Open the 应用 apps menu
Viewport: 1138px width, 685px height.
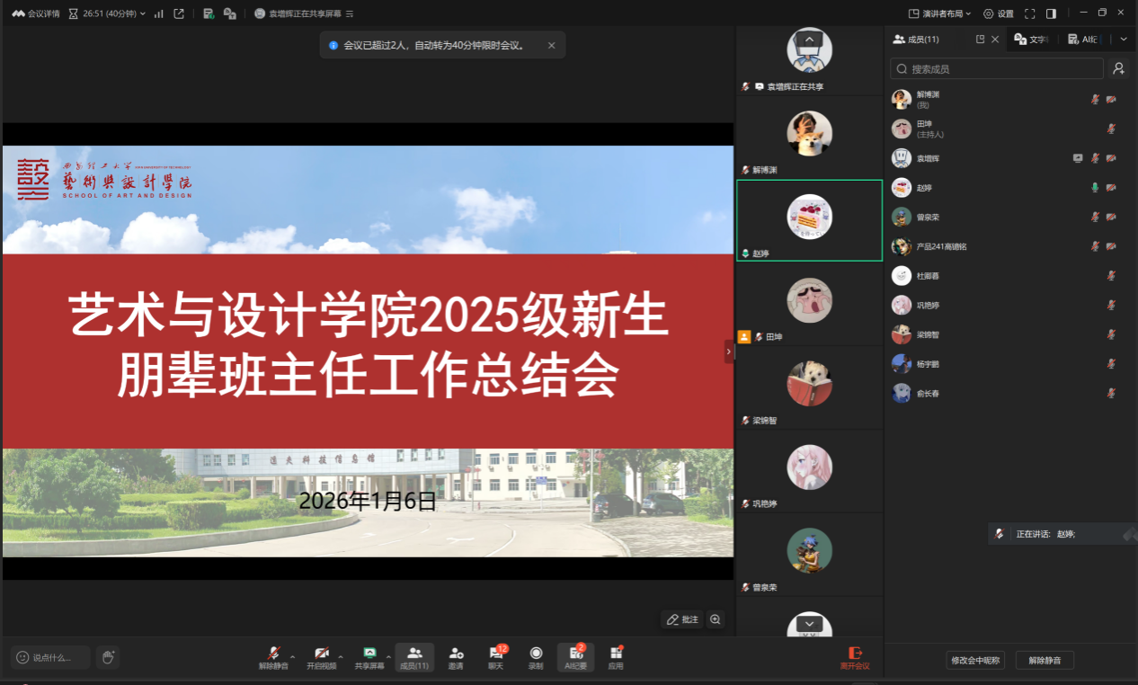616,657
